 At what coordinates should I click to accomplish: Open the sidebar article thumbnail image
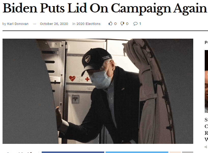(206, 81)
